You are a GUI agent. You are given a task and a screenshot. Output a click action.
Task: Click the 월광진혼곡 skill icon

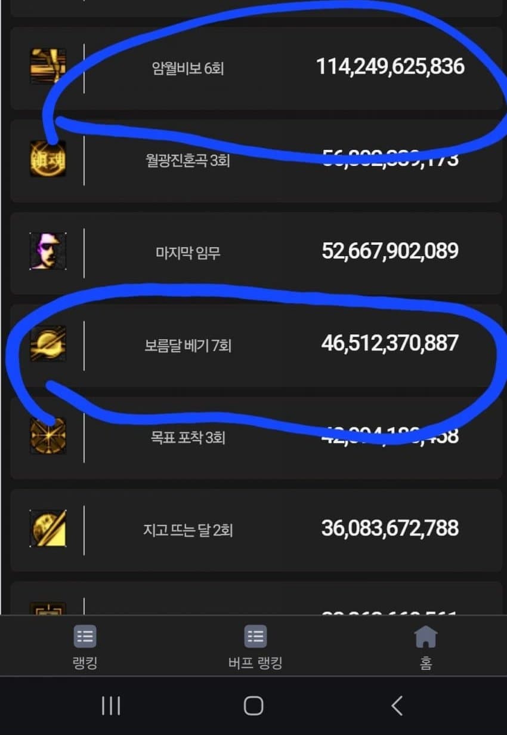coord(48,158)
